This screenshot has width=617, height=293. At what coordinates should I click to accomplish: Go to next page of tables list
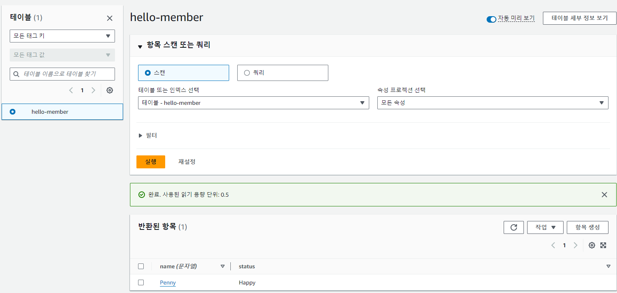coord(94,90)
